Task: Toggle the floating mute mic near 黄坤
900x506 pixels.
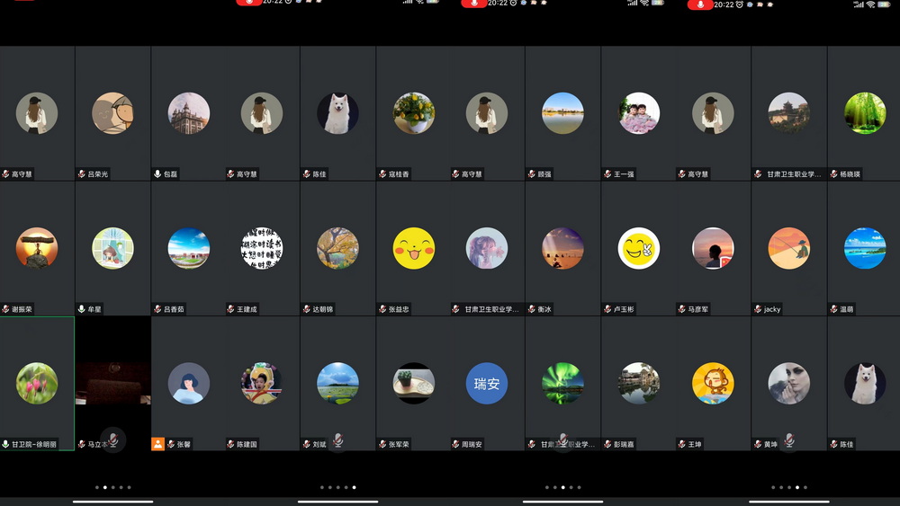Action: coord(788,439)
